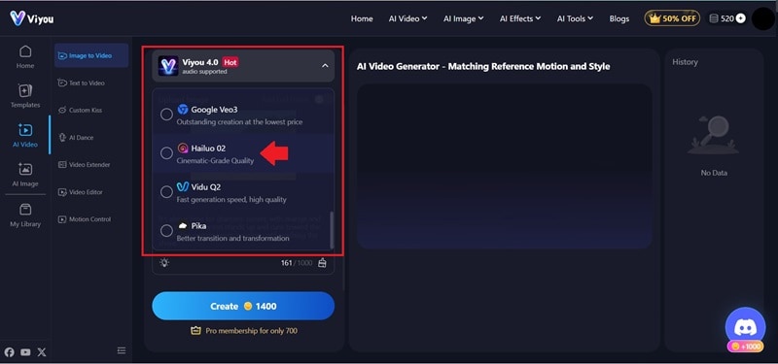This screenshot has height=364, width=778.
Task: Open the AI Image sidebar section
Action: [x=25, y=175]
